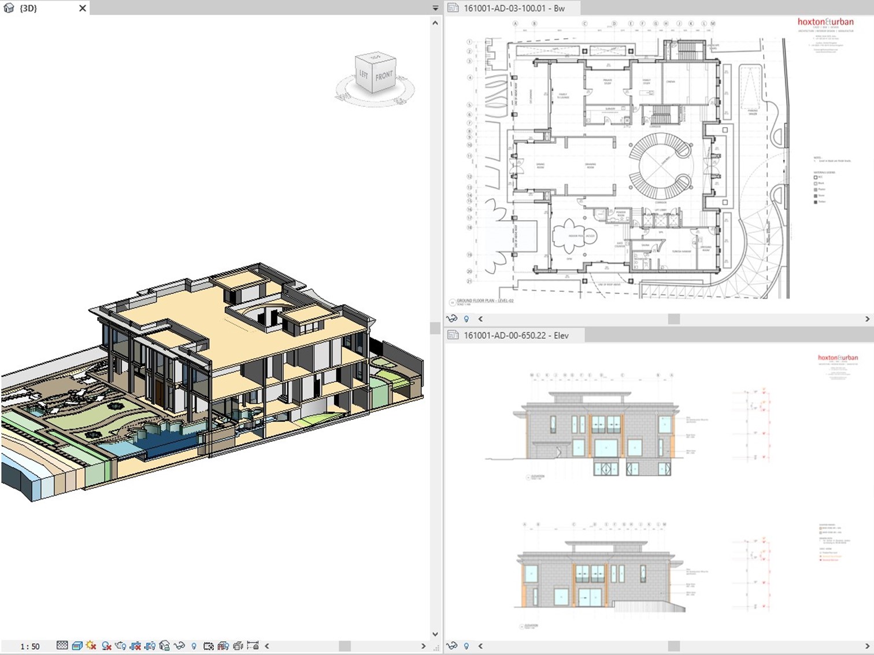Switch to the {3D} view tab
This screenshot has width=874, height=655.
click(28, 8)
